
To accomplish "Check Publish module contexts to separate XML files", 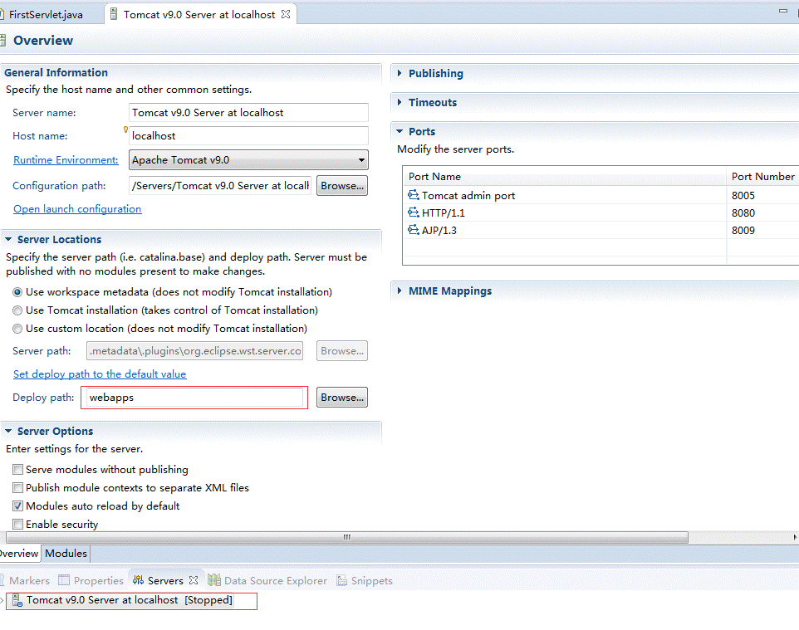I will click(x=17, y=488).
